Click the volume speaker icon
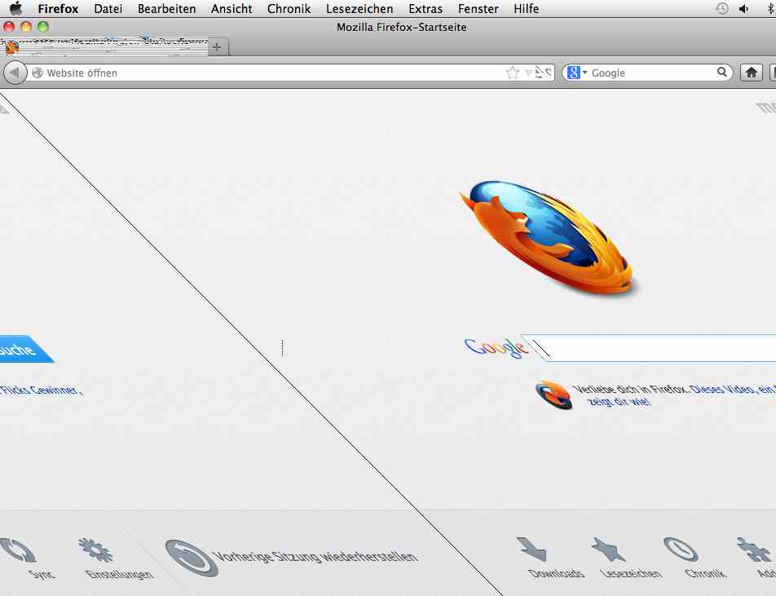The image size is (776, 596). click(x=744, y=8)
